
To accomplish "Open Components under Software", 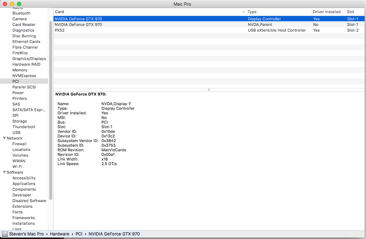I will [24, 190].
